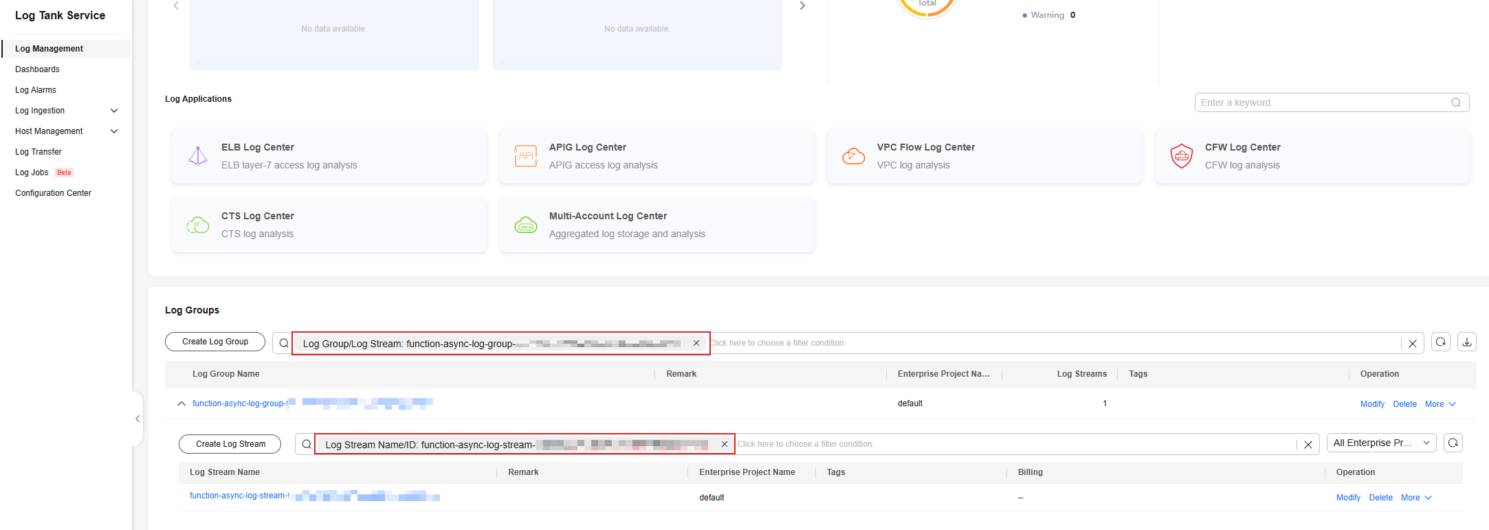Delete the function-async-log-group entry
This screenshot has width=1489, height=530.
click(1404, 404)
